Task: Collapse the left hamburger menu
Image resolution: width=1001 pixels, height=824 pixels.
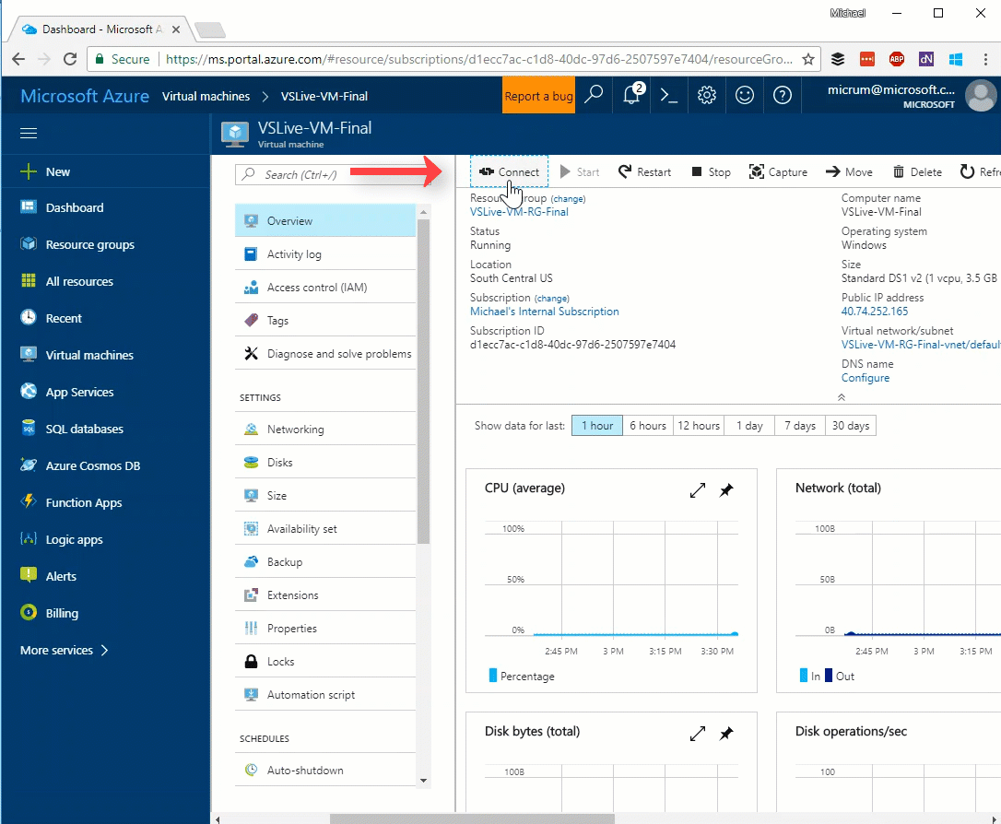Action: point(29,134)
